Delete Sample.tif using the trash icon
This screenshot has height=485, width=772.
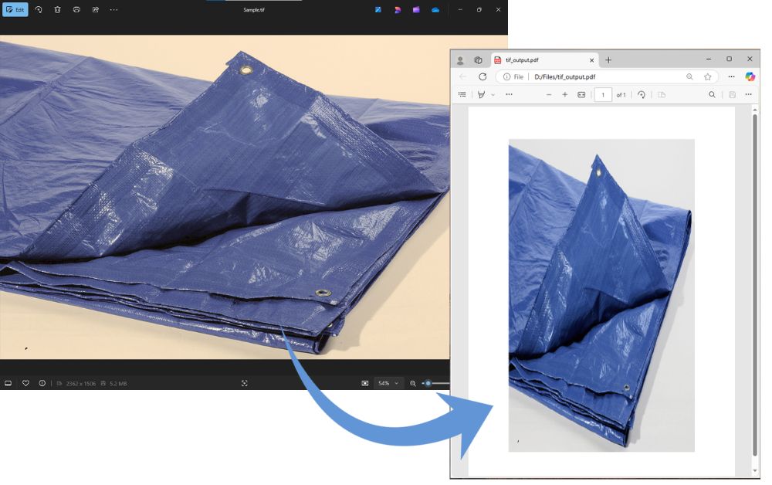pyautogui.click(x=57, y=9)
